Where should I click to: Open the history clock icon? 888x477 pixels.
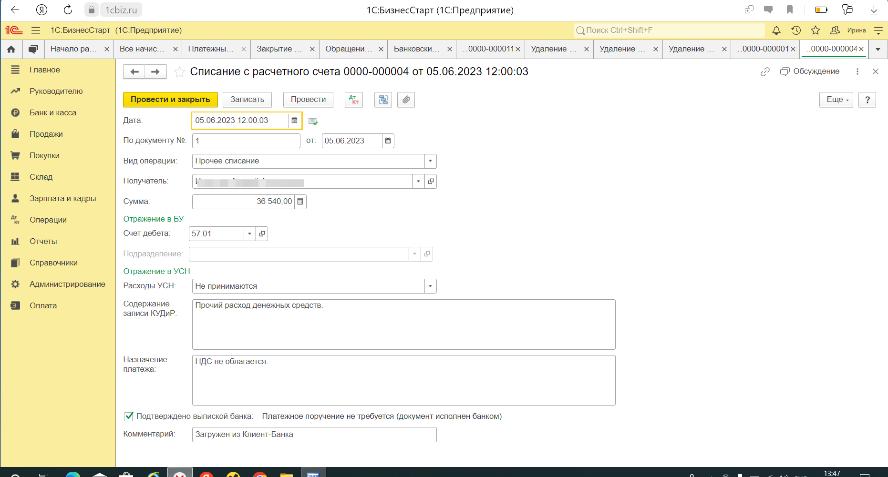click(796, 30)
